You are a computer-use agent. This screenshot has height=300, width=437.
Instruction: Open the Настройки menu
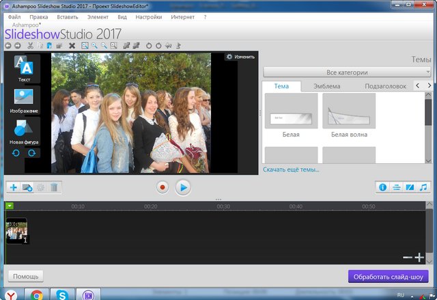(x=149, y=17)
